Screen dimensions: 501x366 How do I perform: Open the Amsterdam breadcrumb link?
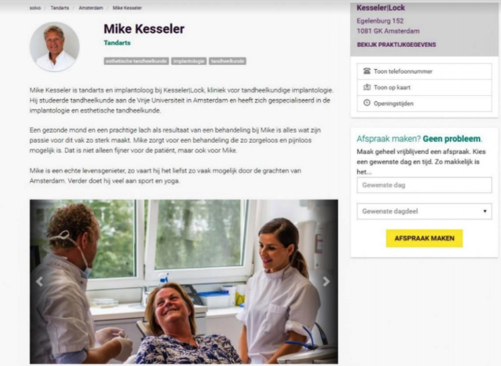tap(91, 8)
